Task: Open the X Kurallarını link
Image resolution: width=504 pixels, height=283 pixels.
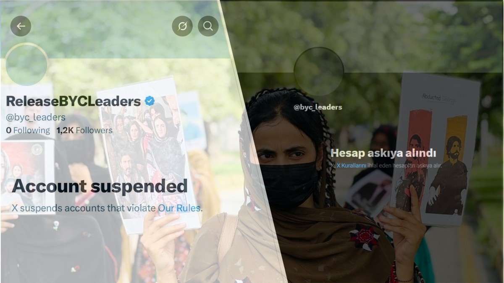Action: (352, 166)
